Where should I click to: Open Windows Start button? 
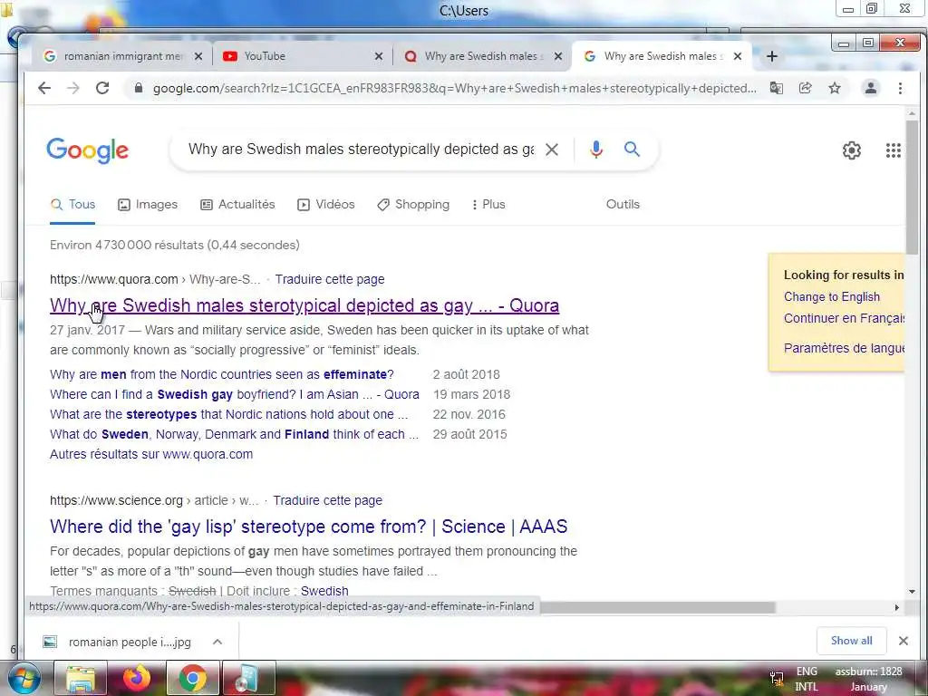pos(24,678)
